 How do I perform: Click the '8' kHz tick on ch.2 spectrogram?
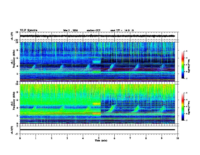pyautogui.click(x=17, y=92)
